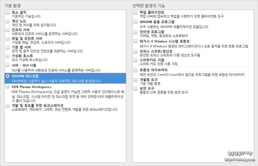Pick the 파일 및 프린트 서버 option
The image size is (258, 166).
coord(8,40)
